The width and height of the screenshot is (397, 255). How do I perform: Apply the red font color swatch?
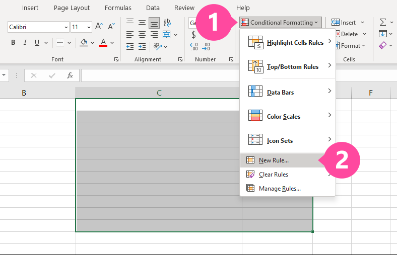point(103,43)
